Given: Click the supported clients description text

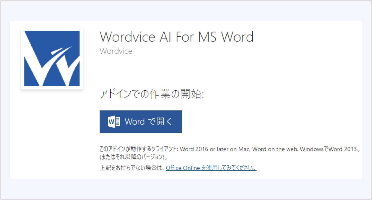Looking at the screenshot, I should 229,149.
